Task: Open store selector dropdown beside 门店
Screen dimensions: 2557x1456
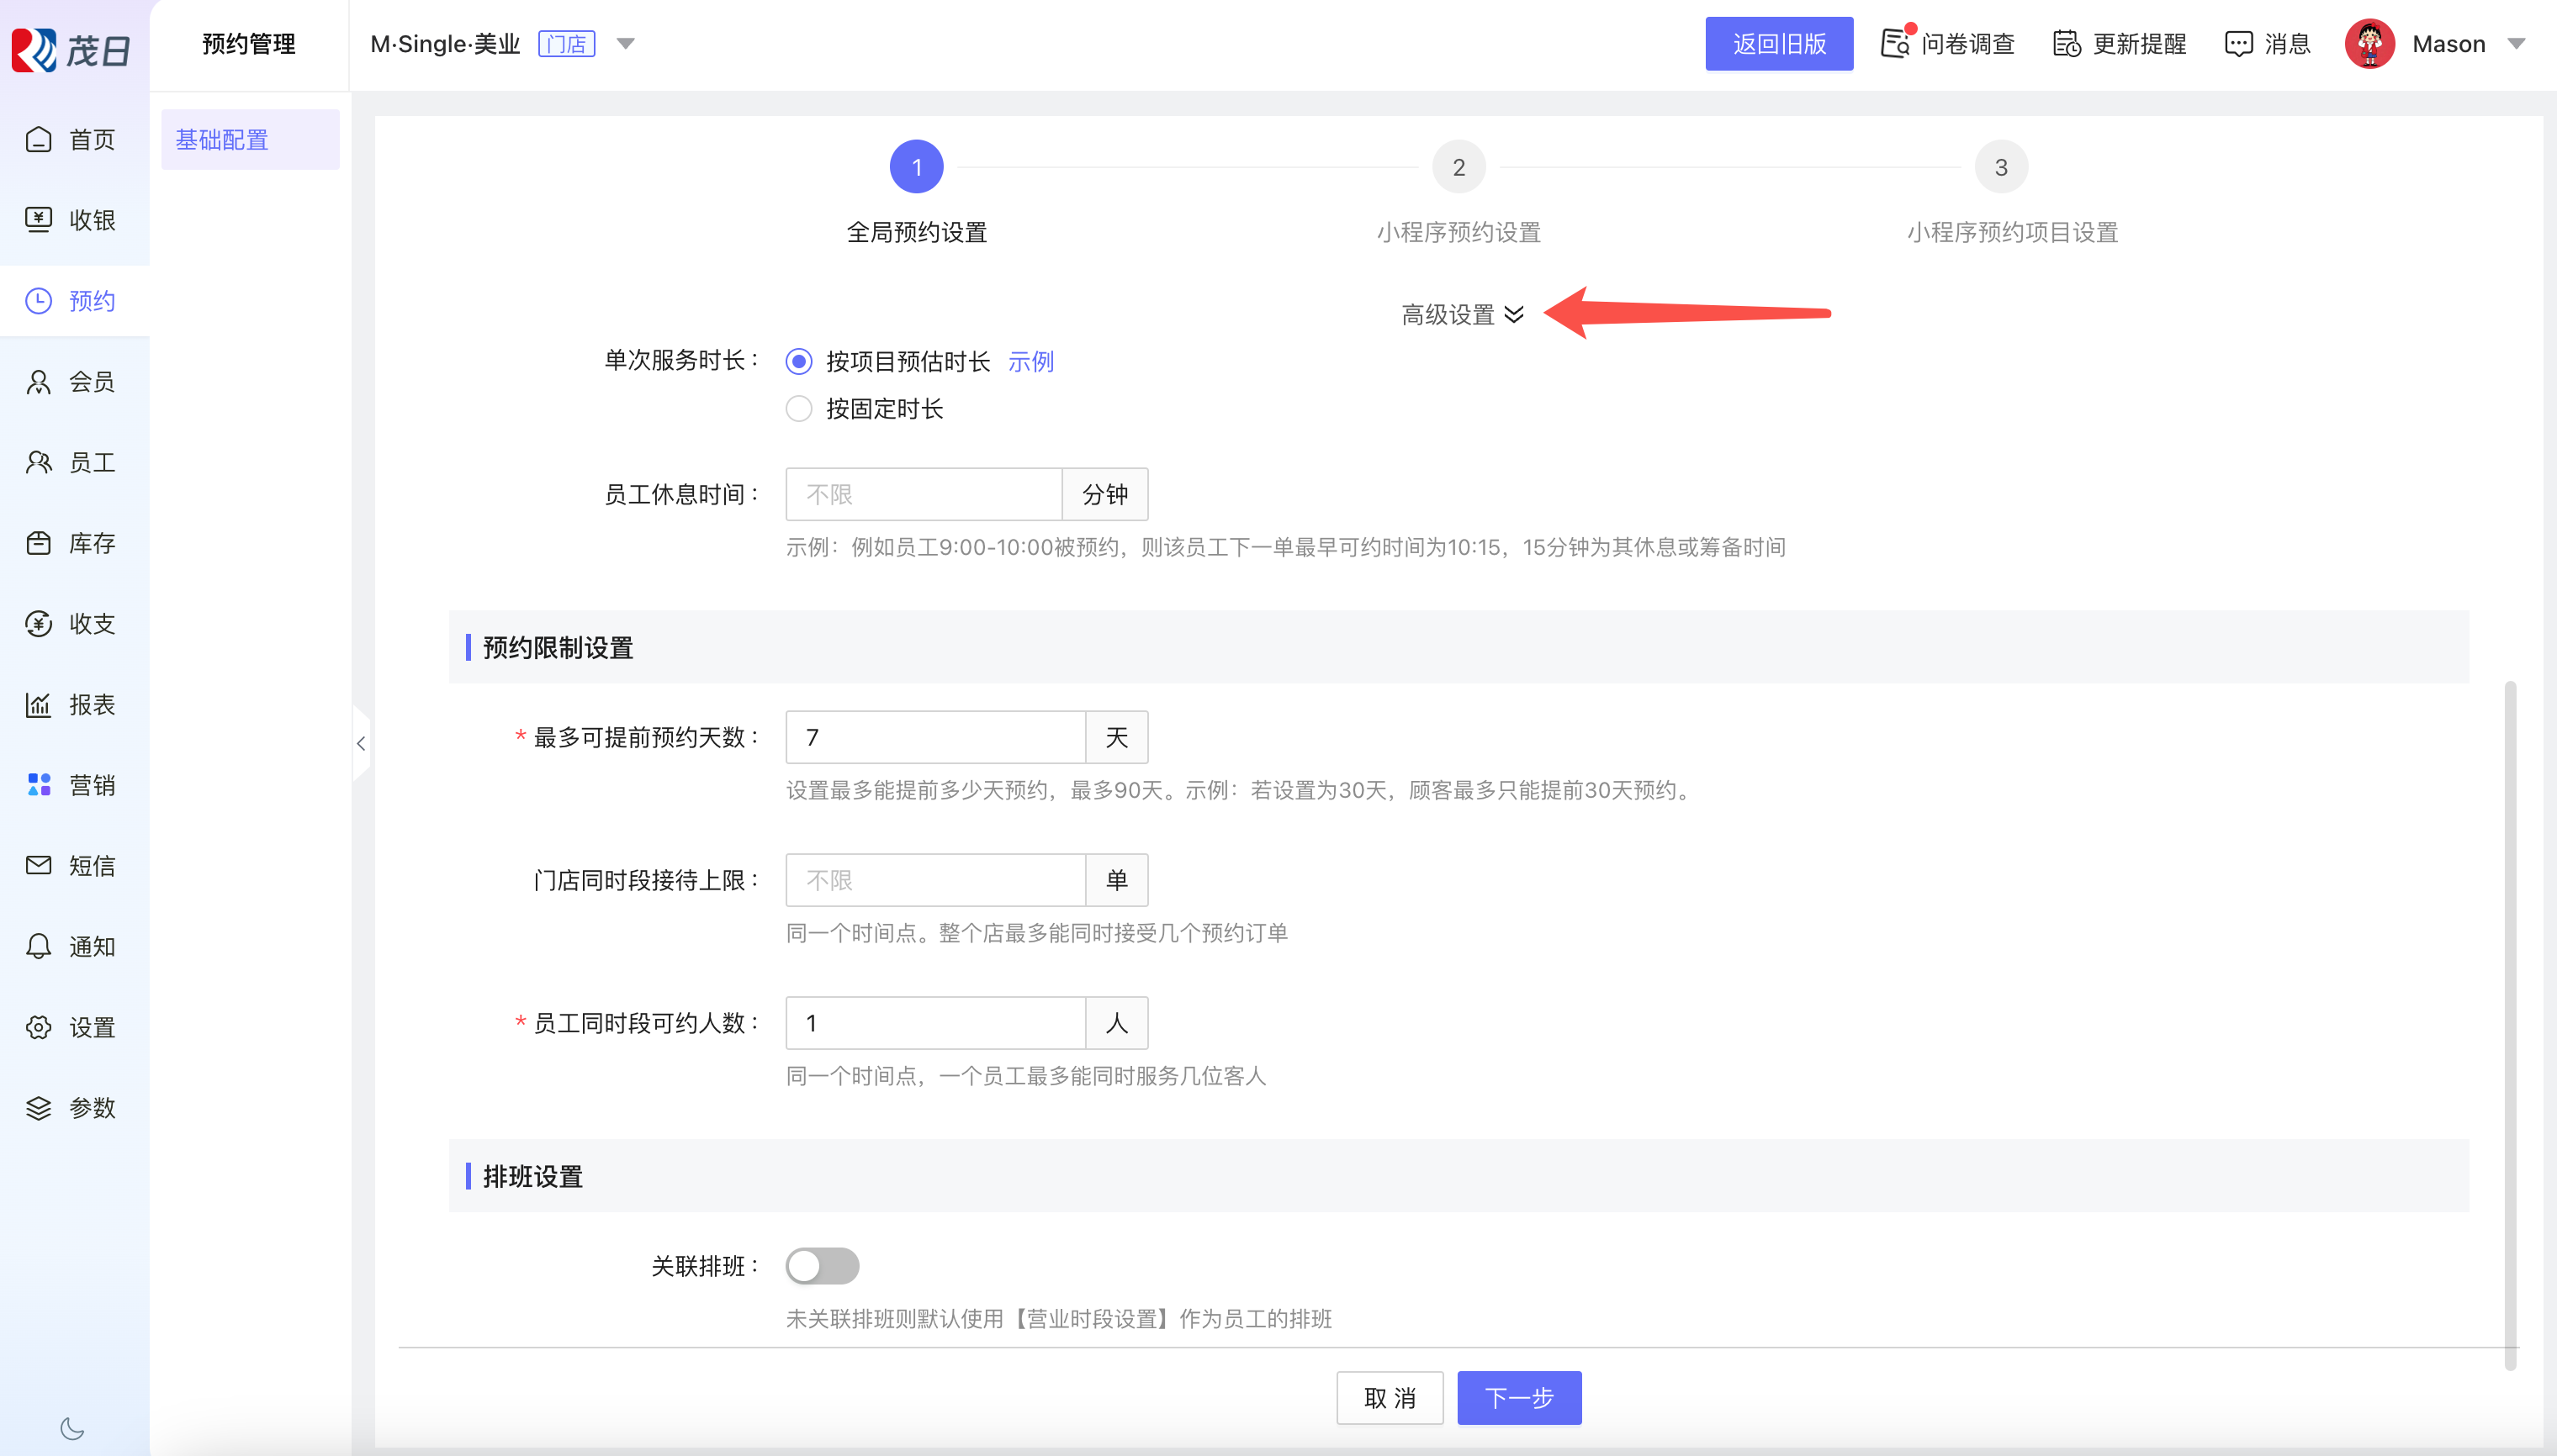Action: (x=627, y=44)
